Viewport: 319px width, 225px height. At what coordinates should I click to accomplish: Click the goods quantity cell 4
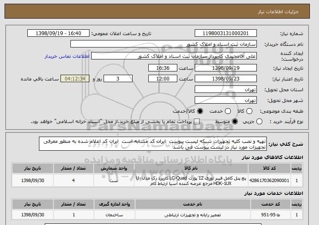tap(73, 180)
